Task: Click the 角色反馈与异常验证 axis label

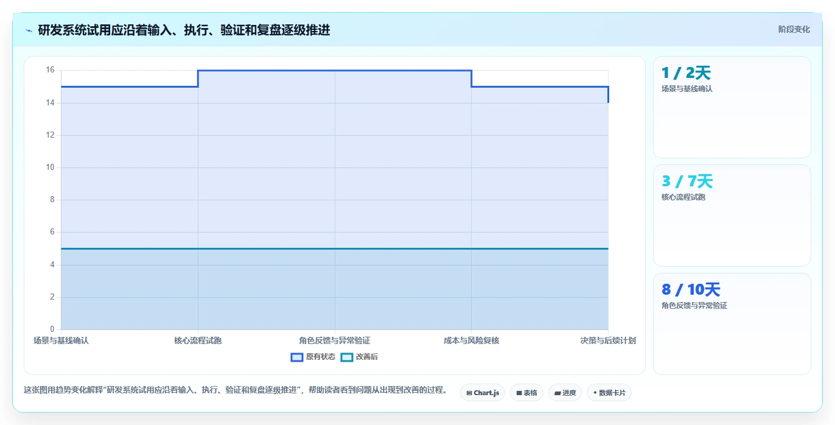Action: (x=335, y=340)
